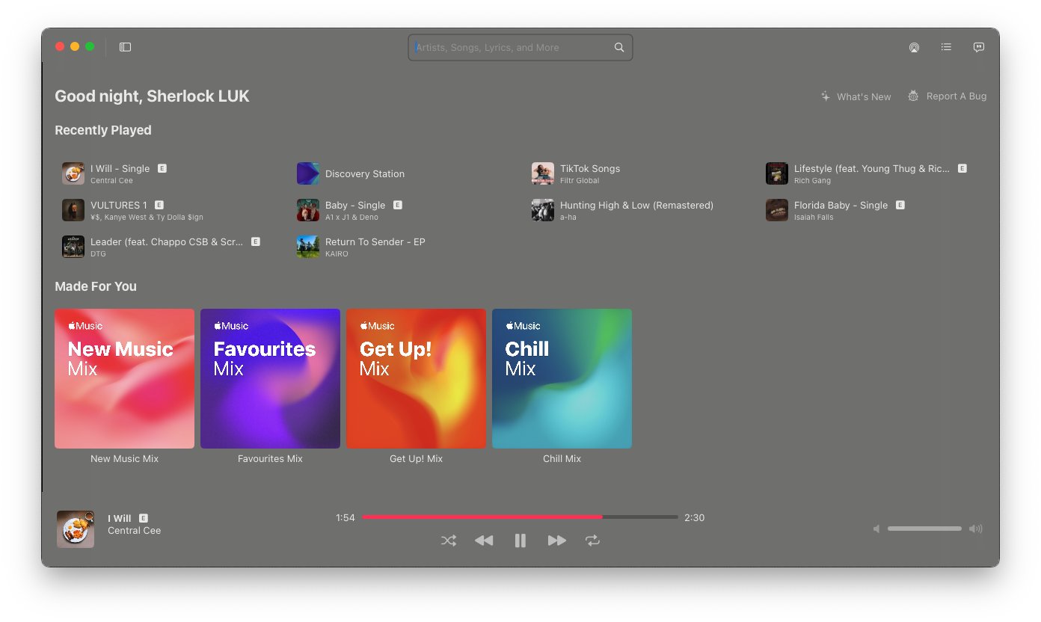The width and height of the screenshot is (1041, 622).
Task: Click the volume slider track
Action: point(924,529)
